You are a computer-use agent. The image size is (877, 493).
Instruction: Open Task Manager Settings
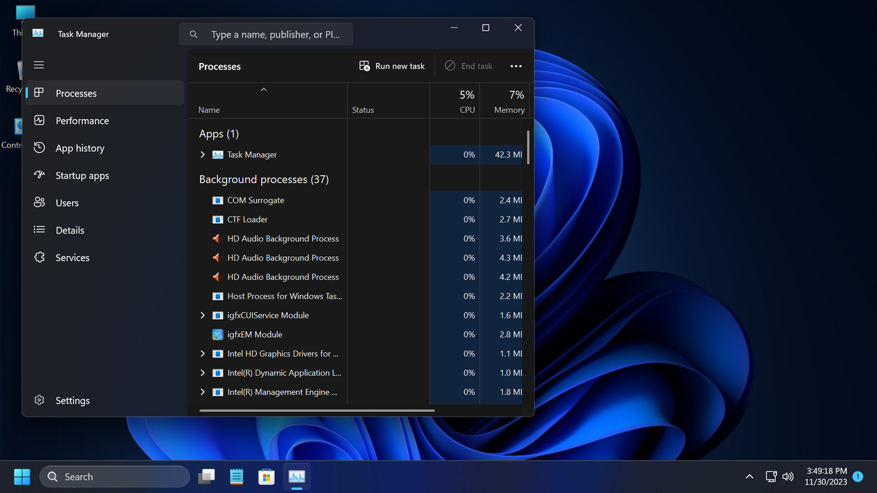105,401
